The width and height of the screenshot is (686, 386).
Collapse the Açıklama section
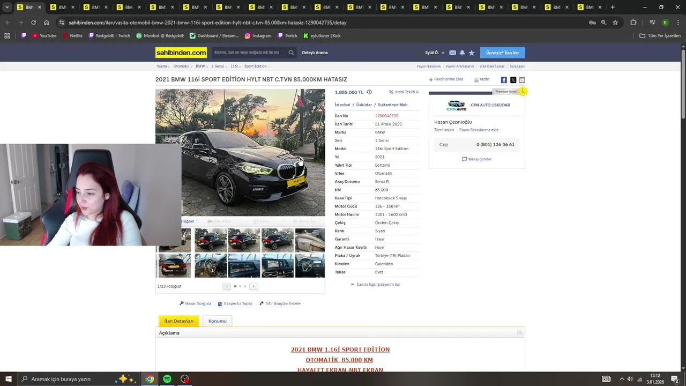coord(519,333)
